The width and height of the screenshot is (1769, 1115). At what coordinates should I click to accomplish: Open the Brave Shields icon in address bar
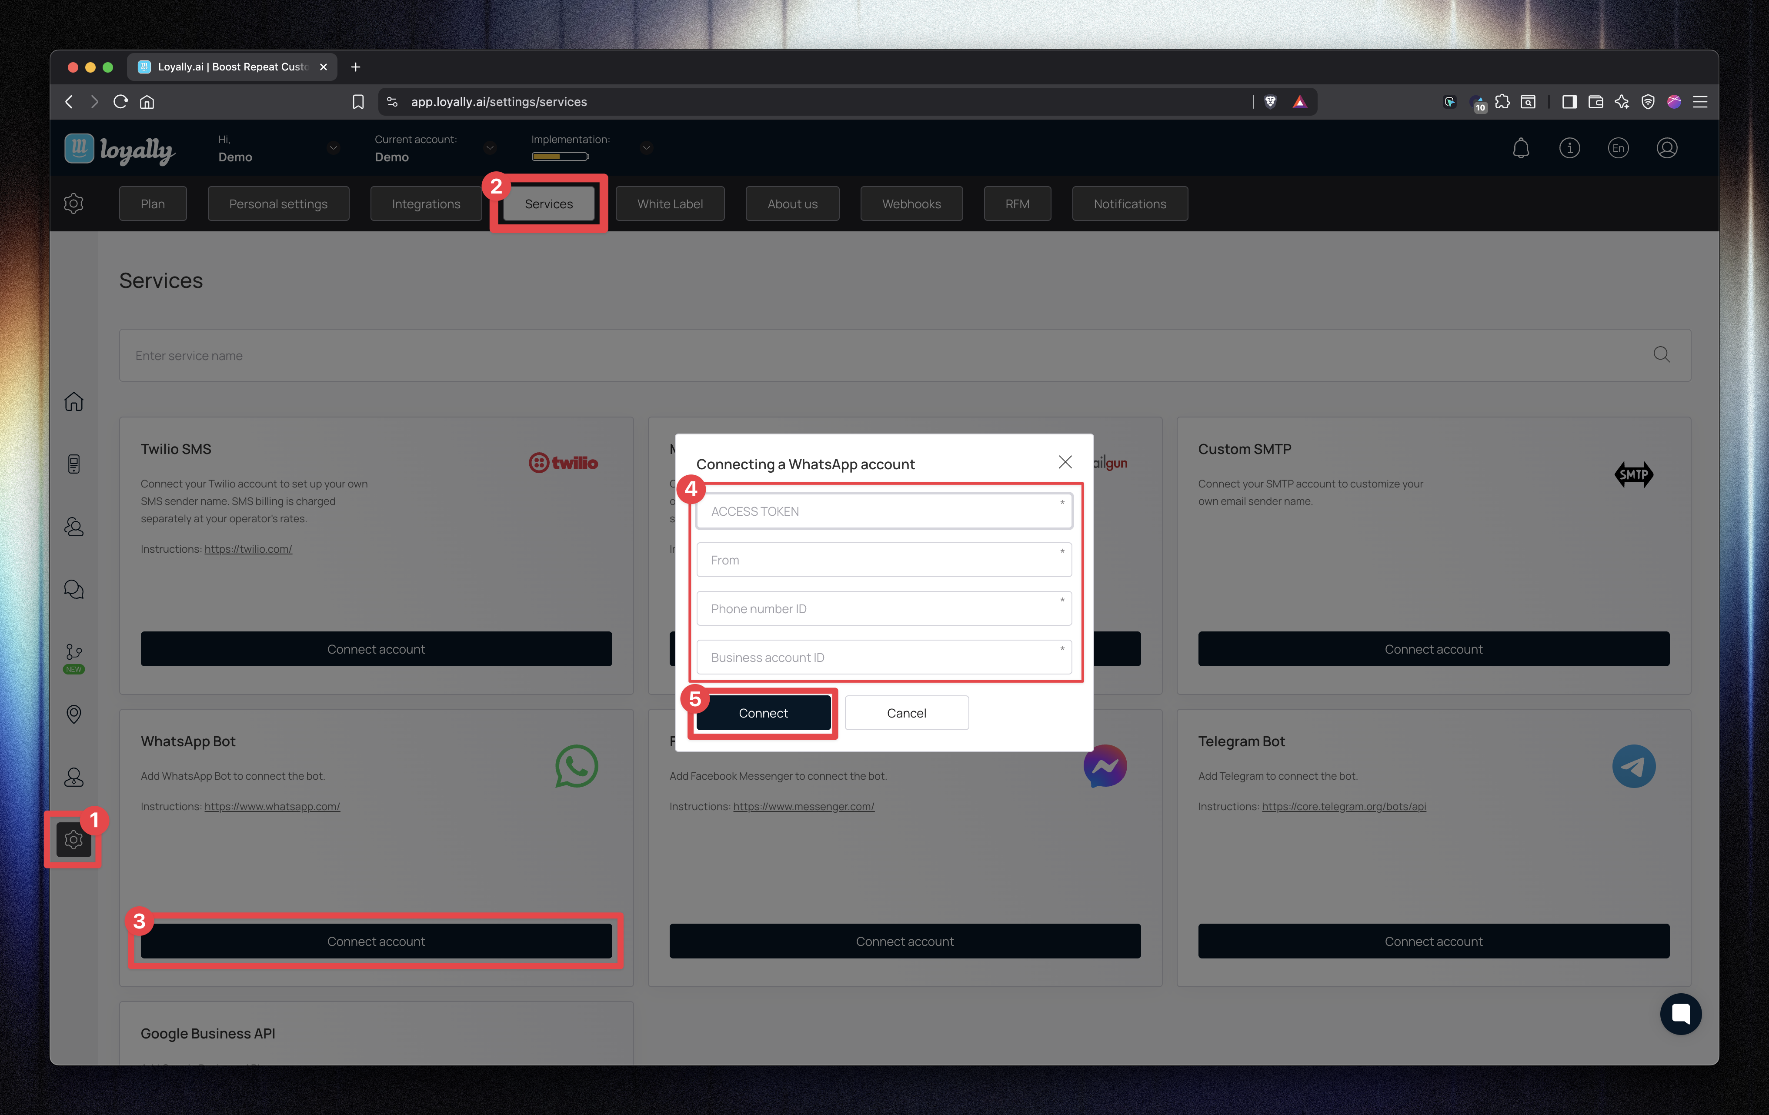click(1270, 102)
